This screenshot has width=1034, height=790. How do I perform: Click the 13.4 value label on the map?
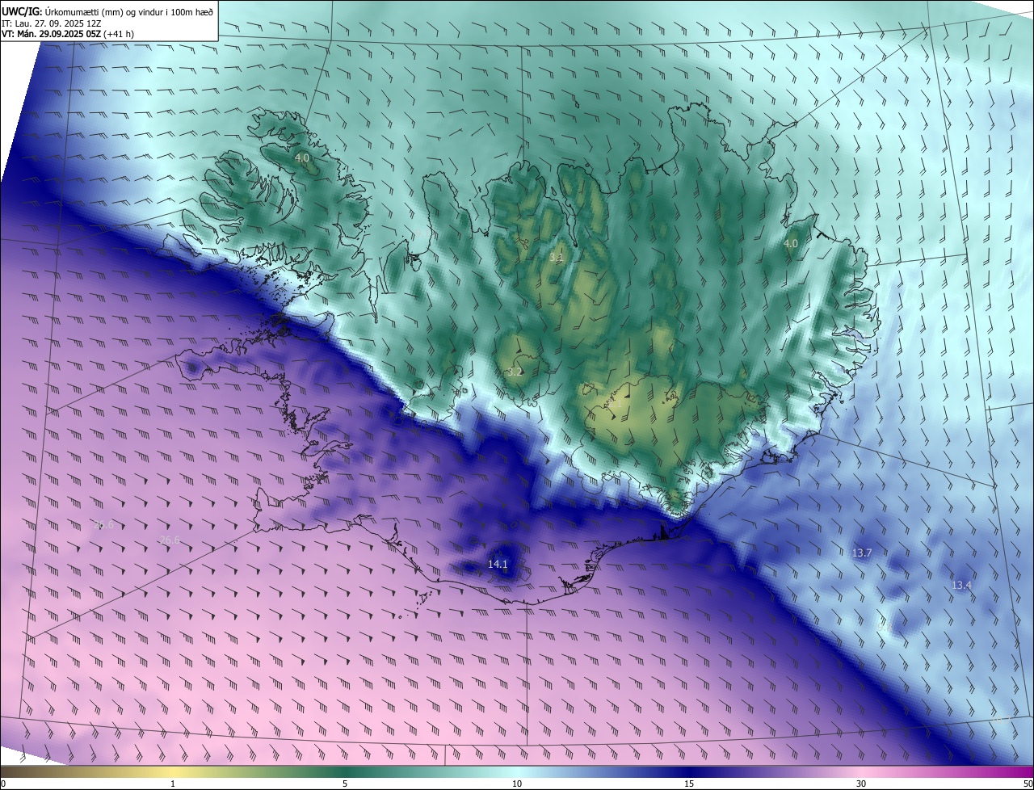tap(961, 585)
